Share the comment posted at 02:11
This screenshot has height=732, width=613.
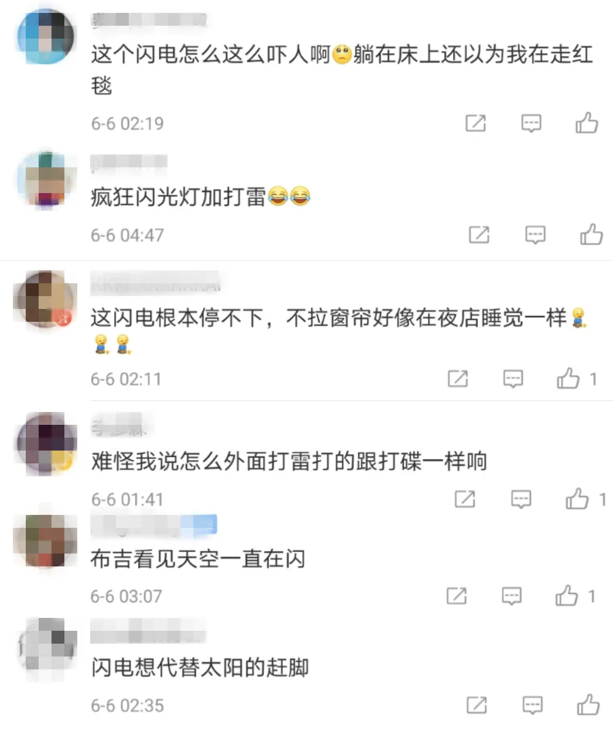458,379
